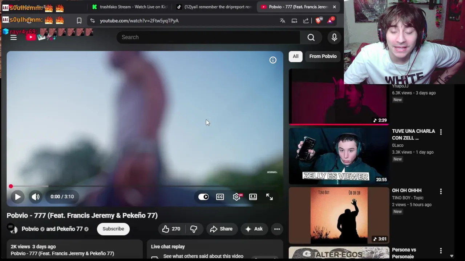Click the address bar URL
Screen dimensions: 465x261
[139, 21]
